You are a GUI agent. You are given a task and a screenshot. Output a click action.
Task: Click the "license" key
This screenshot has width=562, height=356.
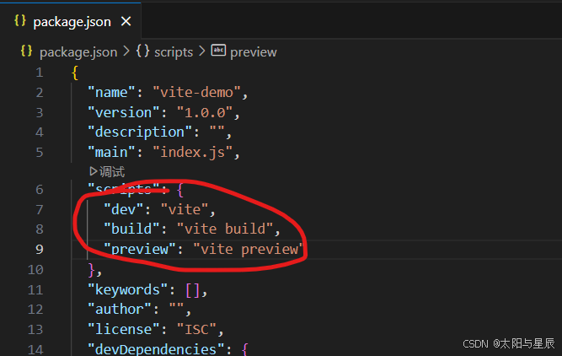click(124, 330)
